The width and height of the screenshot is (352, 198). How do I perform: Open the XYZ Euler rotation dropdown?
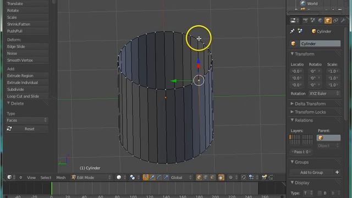point(324,94)
